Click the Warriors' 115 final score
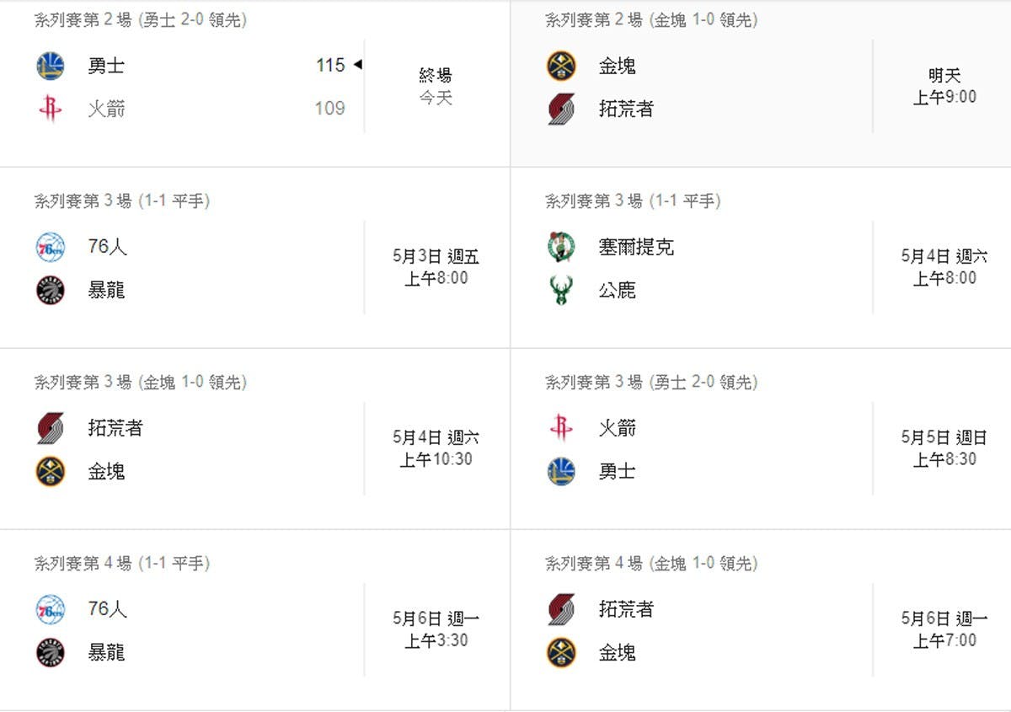 [330, 65]
